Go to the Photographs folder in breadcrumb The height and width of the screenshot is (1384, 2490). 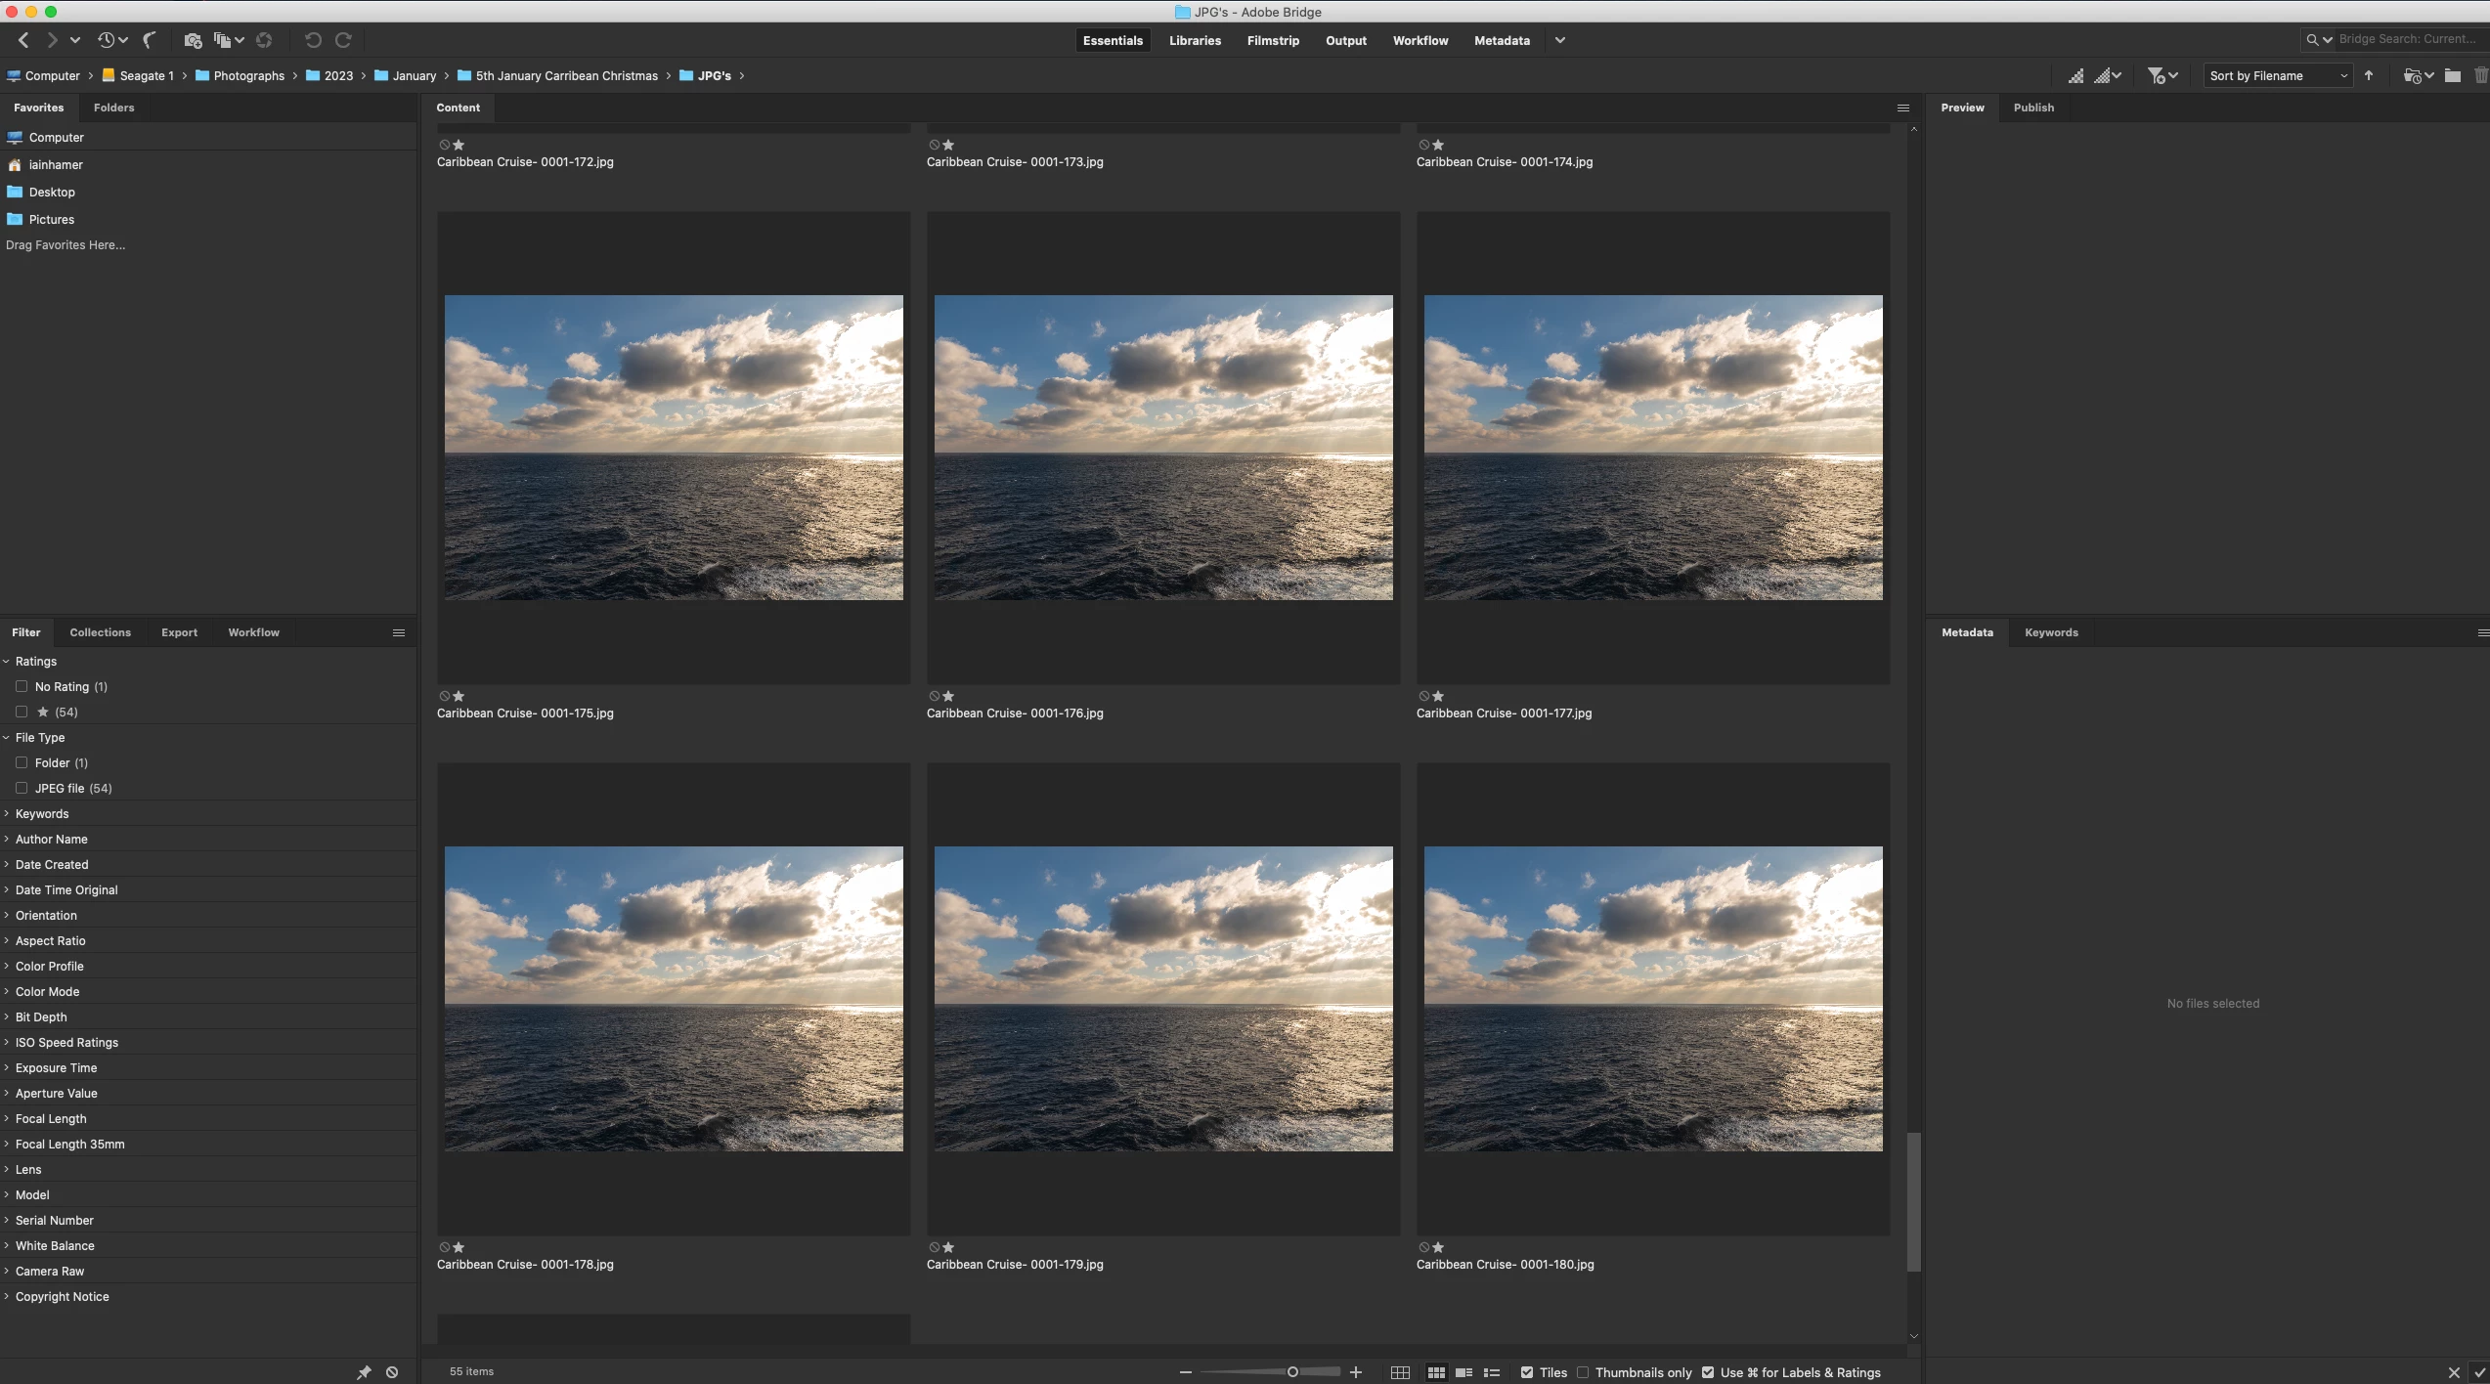click(248, 75)
